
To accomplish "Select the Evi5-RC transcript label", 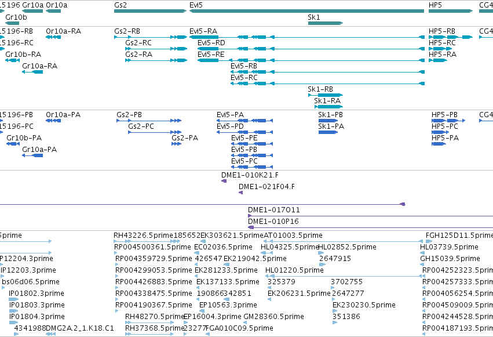I will tap(244, 78).
